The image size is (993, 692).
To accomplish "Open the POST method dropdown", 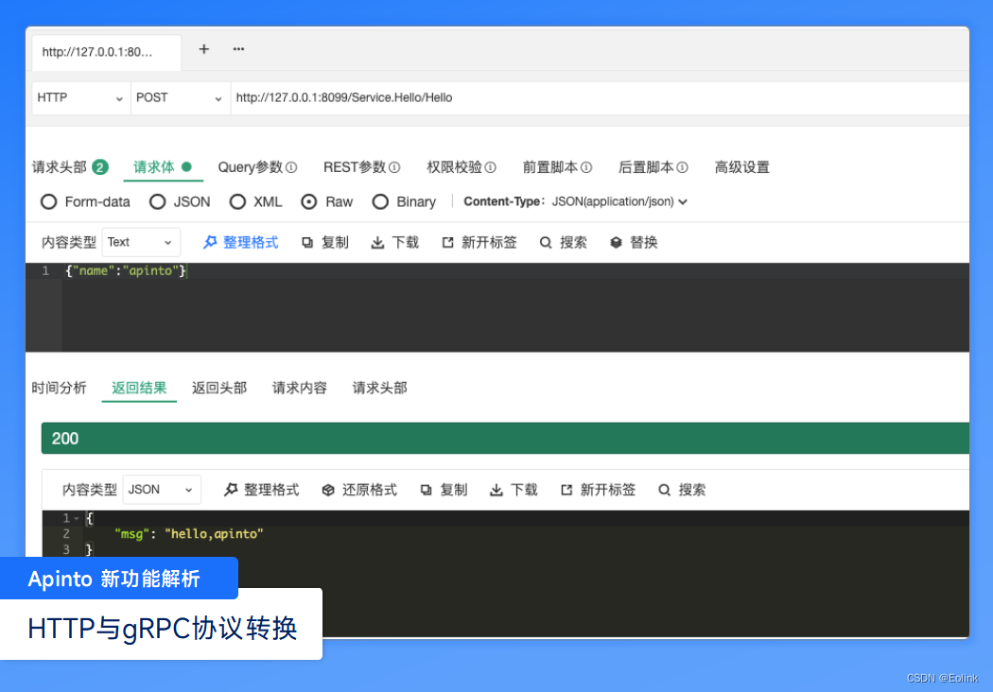I will click(x=181, y=98).
